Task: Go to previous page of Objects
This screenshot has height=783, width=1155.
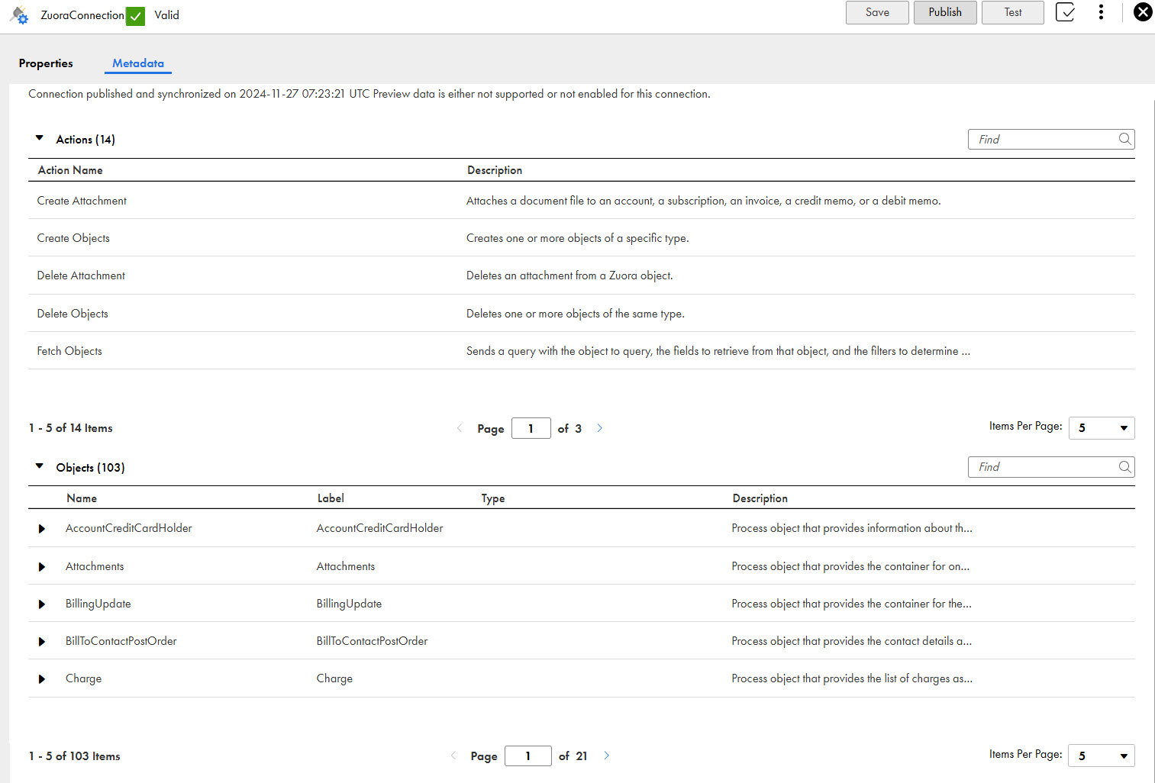Action: tap(453, 756)
